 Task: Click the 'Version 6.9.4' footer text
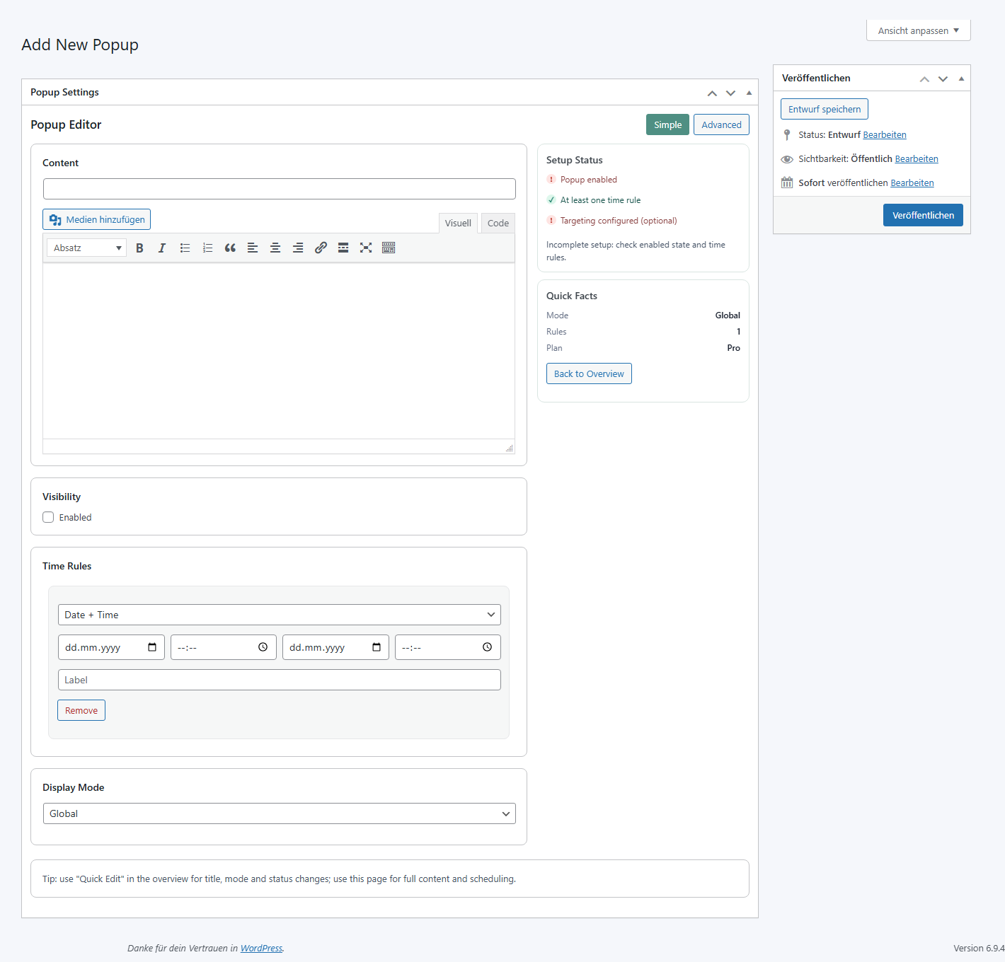coord(979,948)
